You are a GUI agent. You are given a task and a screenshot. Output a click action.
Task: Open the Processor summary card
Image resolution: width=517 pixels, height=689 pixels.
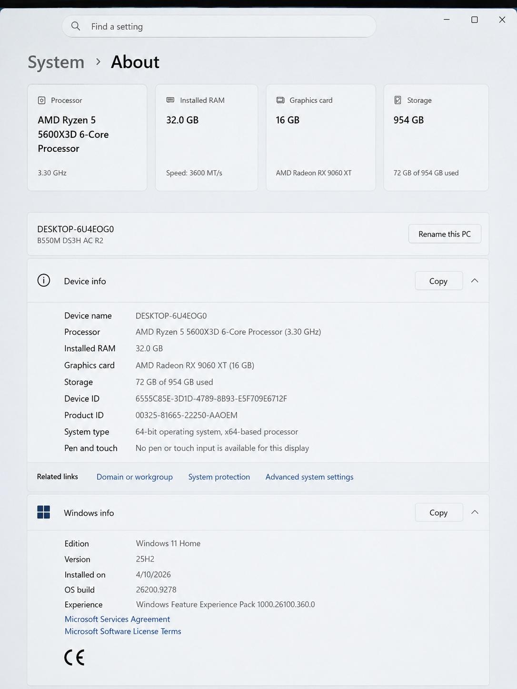pos(87,138)
